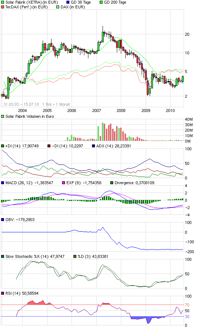Click the 2009 year label on the x-axis

tap(146, 111)
